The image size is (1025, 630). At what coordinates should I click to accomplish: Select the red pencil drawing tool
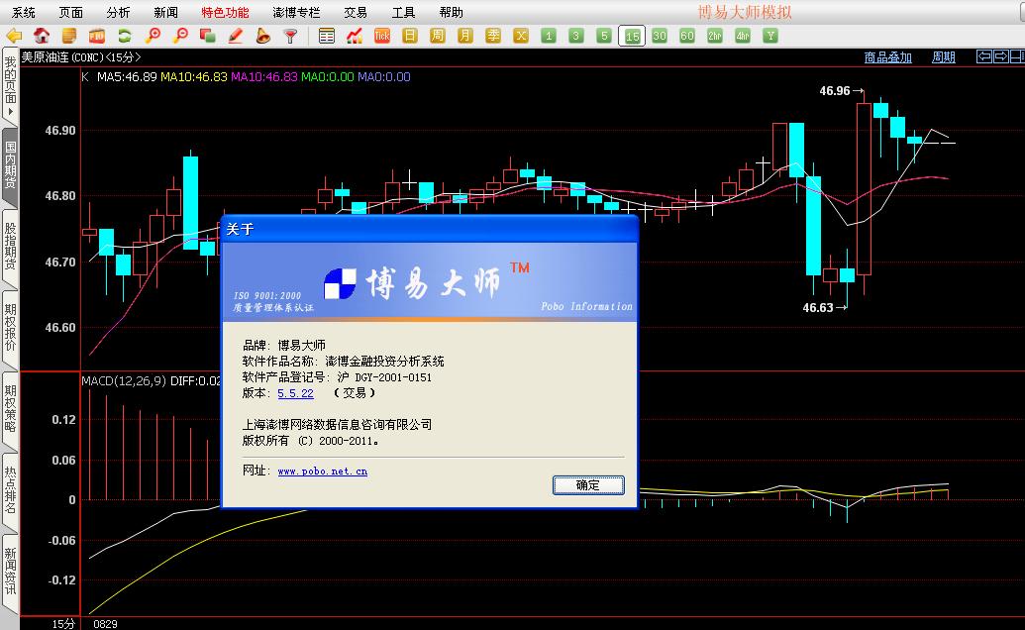point(236,36)
